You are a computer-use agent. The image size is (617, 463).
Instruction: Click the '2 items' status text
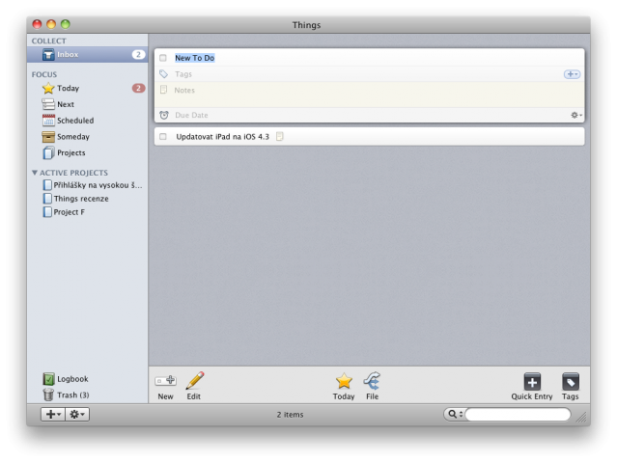[x=290, y=415]
